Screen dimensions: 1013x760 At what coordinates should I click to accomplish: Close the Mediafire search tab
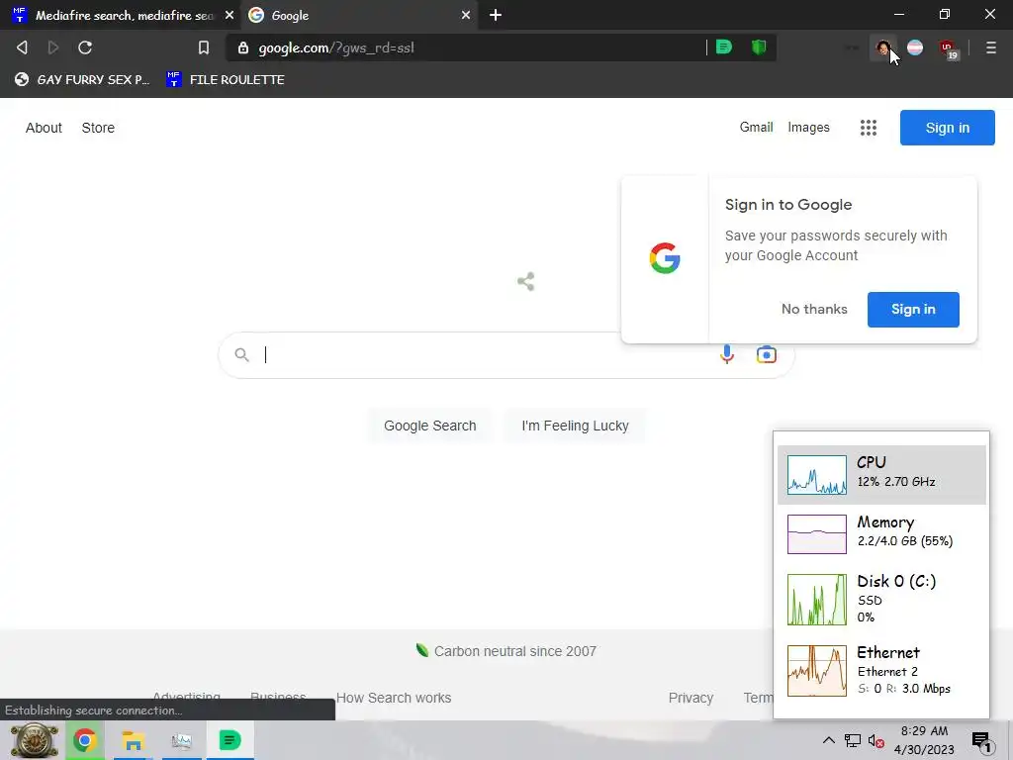coord(230,15)
